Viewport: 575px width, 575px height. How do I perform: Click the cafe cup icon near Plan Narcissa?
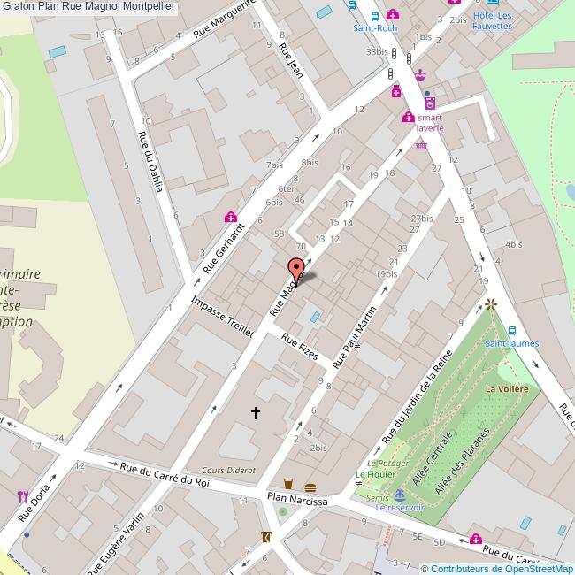pos(288,484)
